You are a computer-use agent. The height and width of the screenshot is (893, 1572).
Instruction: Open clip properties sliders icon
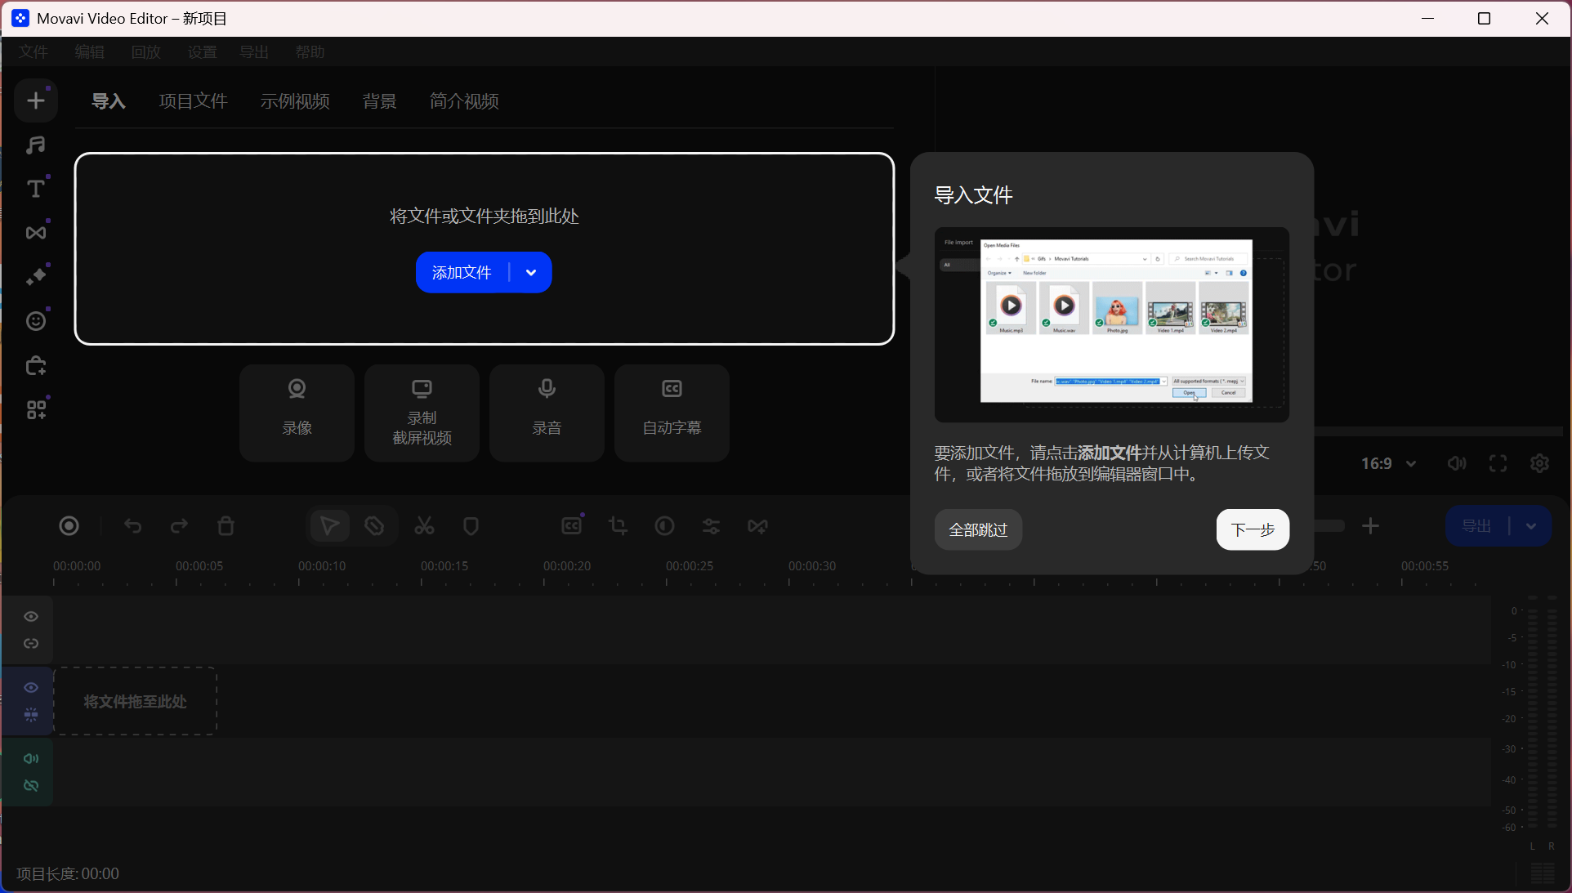coord(712,526)
